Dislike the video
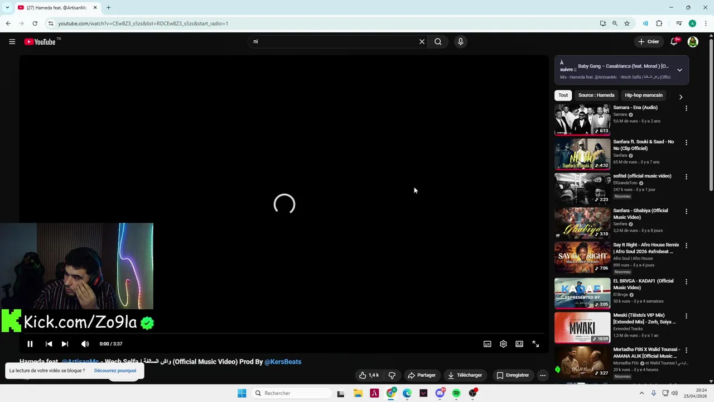This screenshot has width=714, height=402. pos(392,375)
